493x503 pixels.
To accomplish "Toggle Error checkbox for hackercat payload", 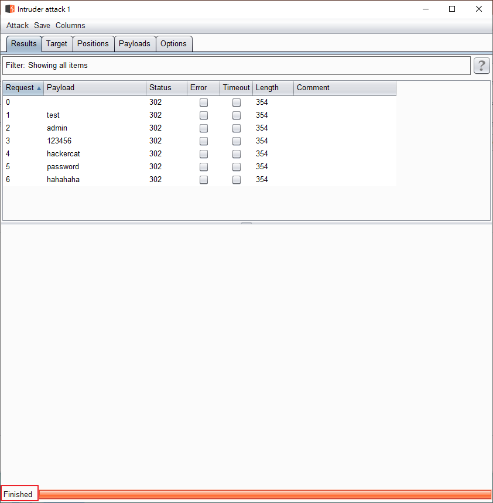I will [x=204, y=153].
